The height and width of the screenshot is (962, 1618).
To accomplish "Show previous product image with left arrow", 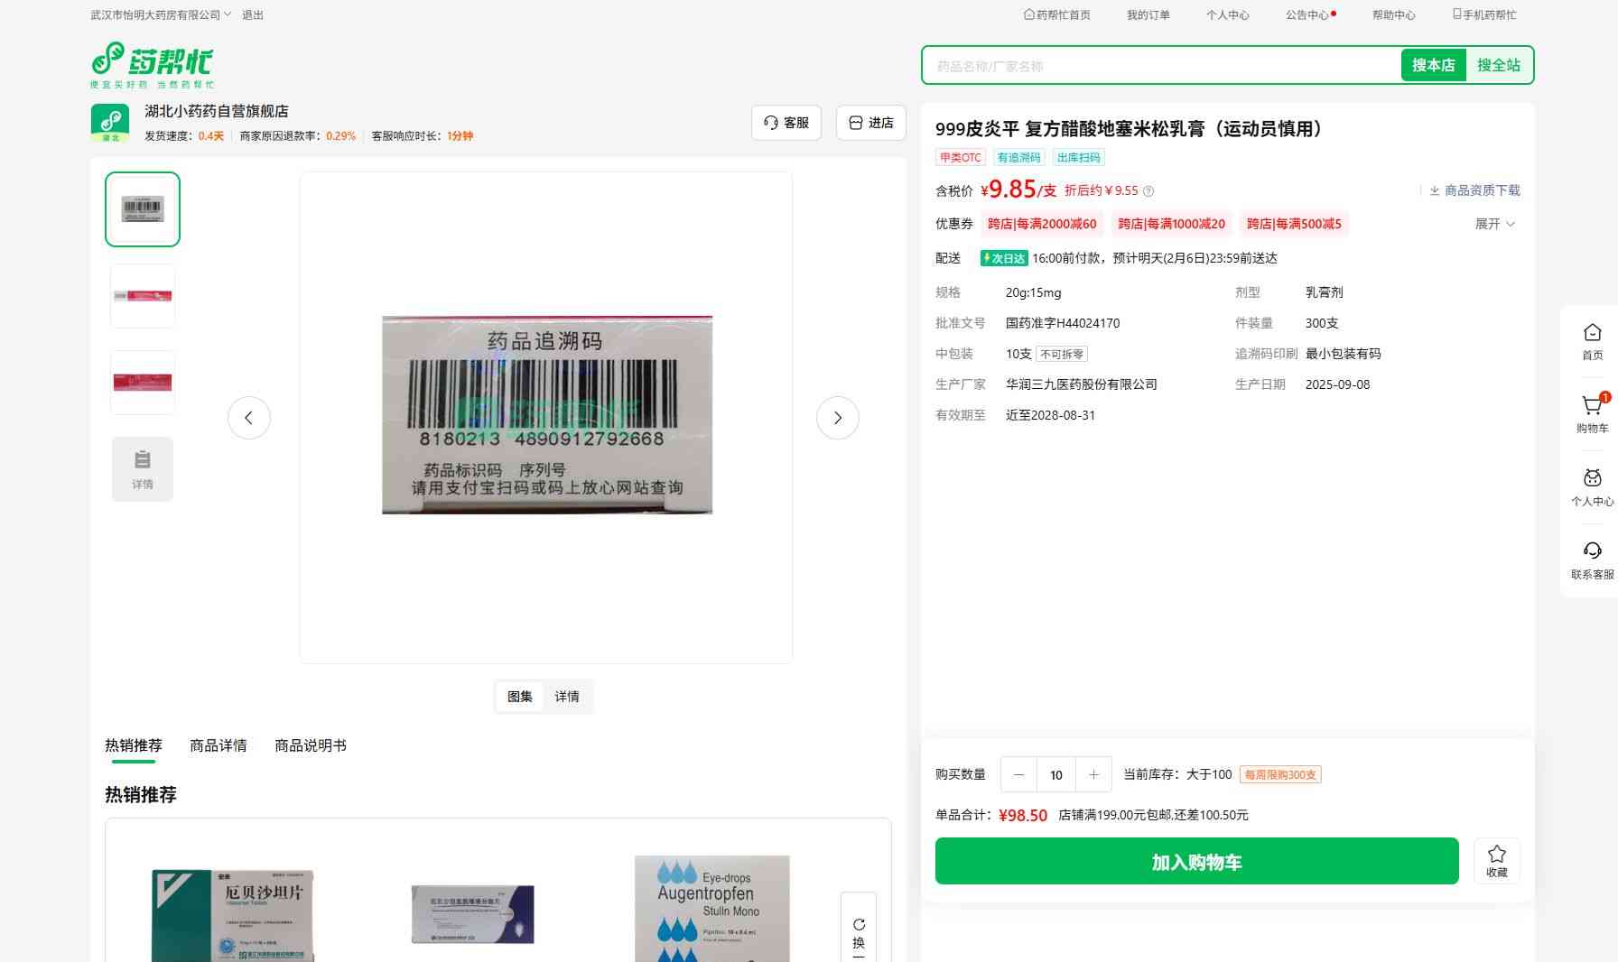I will pos(249,418).
